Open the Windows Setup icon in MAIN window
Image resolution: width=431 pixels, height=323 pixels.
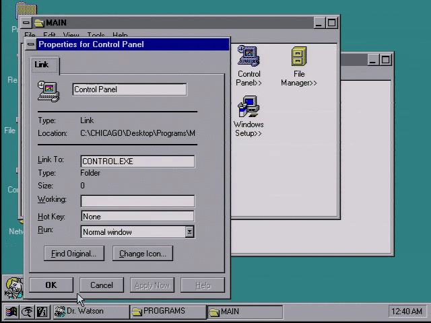coord(248,106)
